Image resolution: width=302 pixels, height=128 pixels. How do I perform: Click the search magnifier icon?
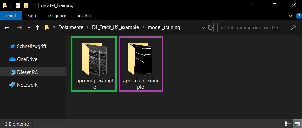[293, 28]
